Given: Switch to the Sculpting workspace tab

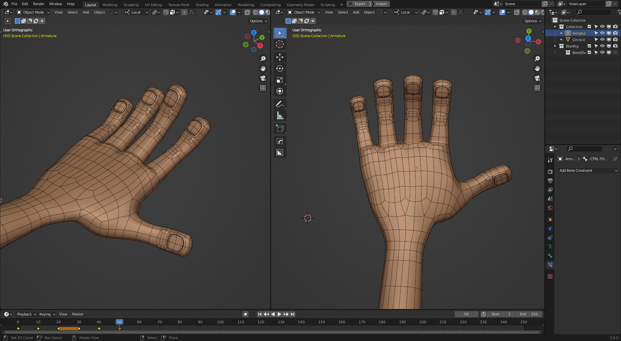Looking at the screenshot, I should point(131,5).
